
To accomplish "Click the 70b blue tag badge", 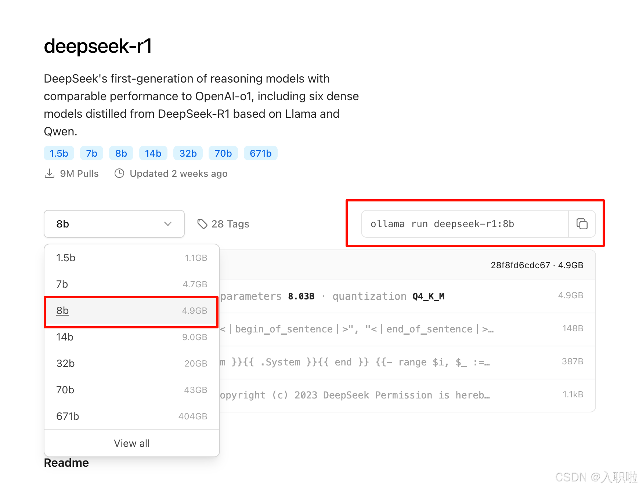I will coord(223,153).
